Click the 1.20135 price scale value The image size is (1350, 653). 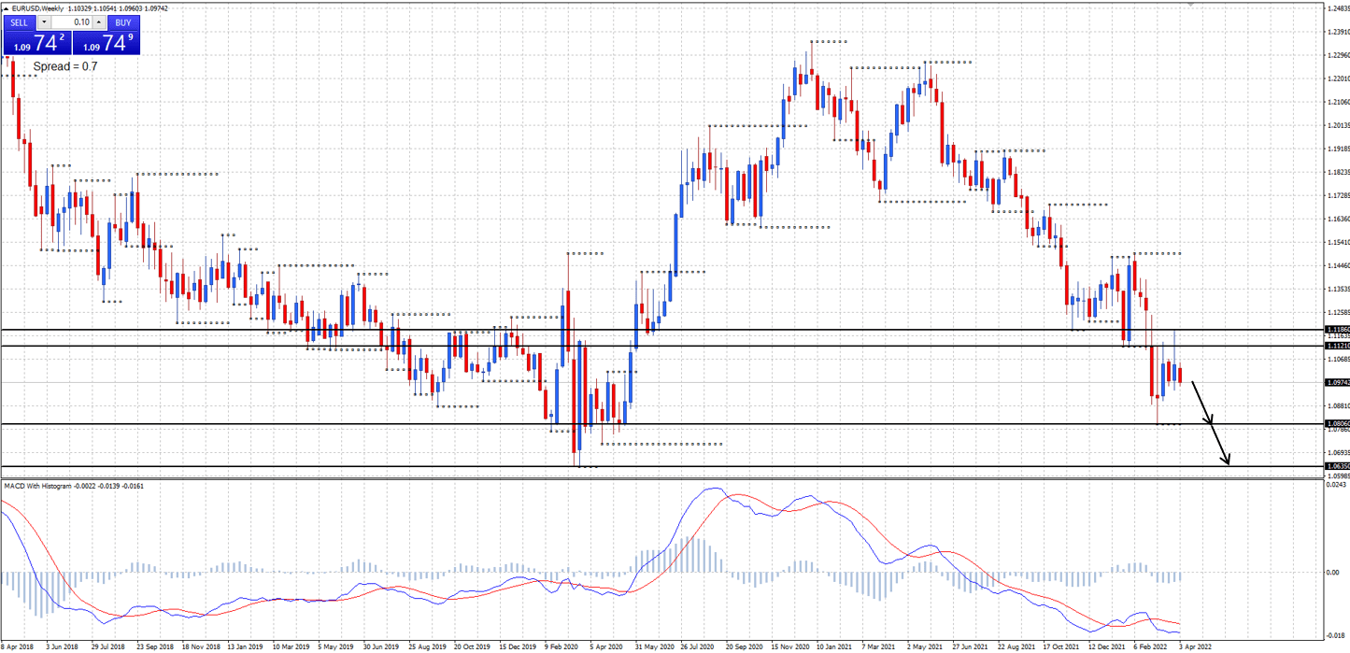tap(1338, 125)
